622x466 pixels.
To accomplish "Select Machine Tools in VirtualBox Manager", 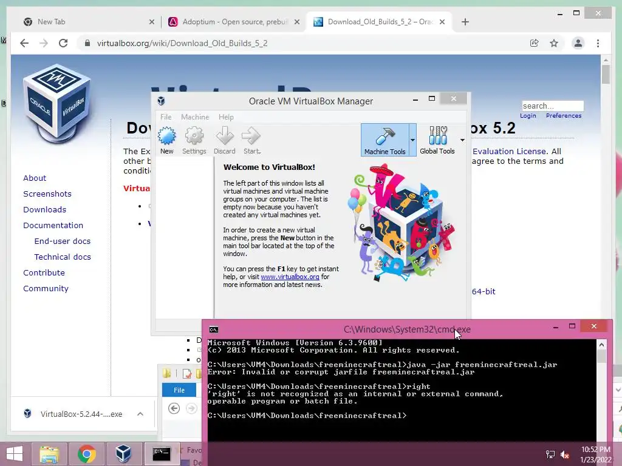I will click(x=384, y=140).
